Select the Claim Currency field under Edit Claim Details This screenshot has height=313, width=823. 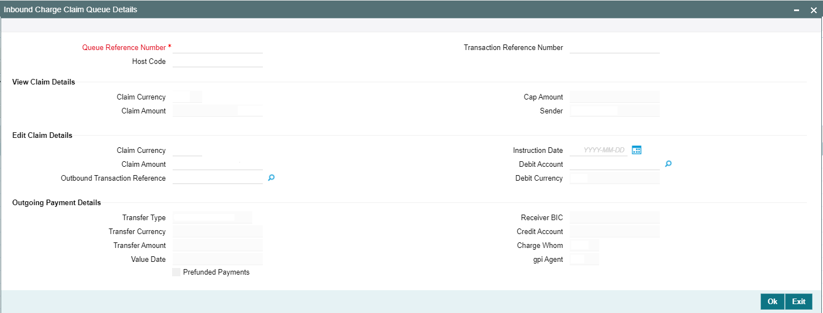click(x=187, y=150)
